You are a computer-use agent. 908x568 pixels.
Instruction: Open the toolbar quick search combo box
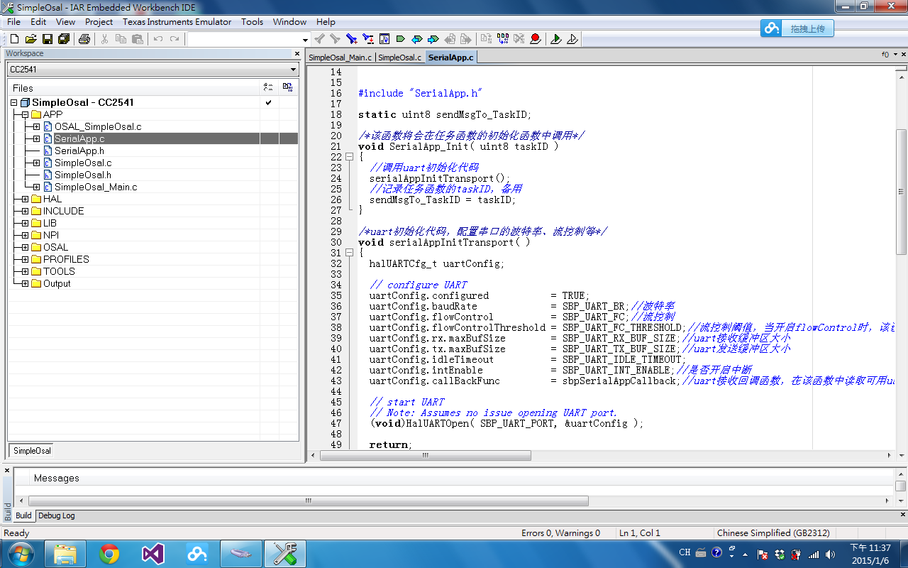click(x=248, y=39)
